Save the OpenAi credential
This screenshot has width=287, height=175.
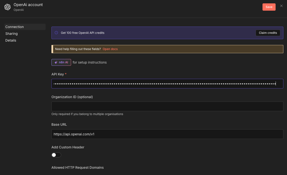[269, 7]
